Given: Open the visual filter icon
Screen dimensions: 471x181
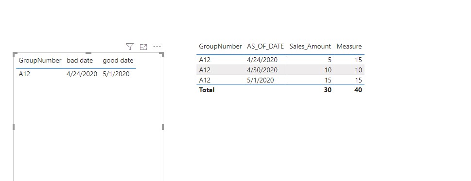Looking at the screenshot, I should click(x=129, y=47).
